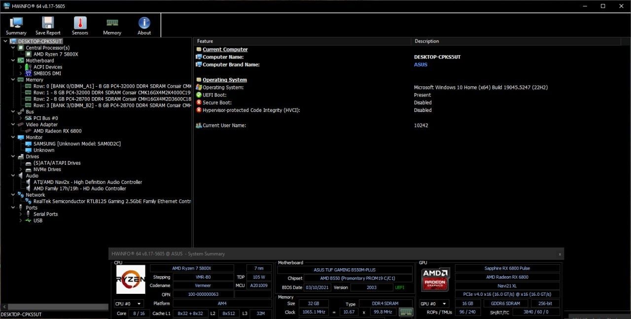Select AMD Family 17h/19h HD Audio item

[x=80, y=188]
